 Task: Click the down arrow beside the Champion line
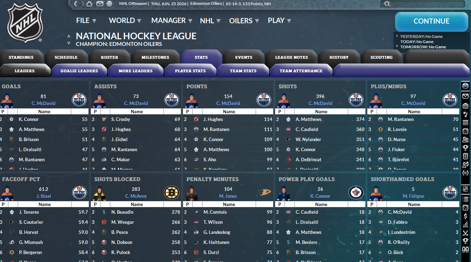[x=69, y=43]
